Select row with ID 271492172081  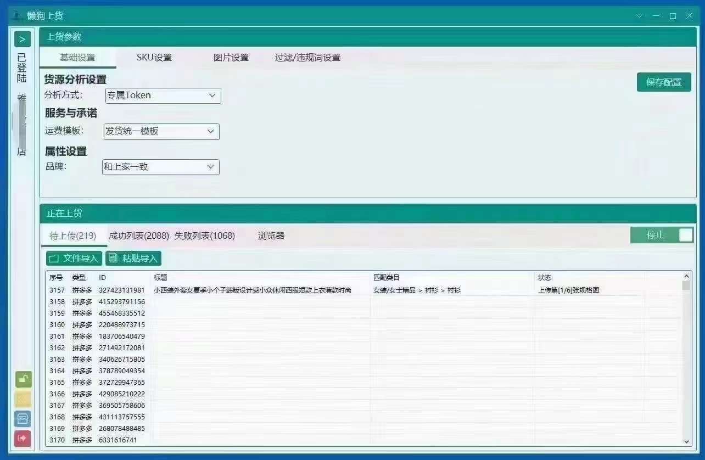click(365, 347)
